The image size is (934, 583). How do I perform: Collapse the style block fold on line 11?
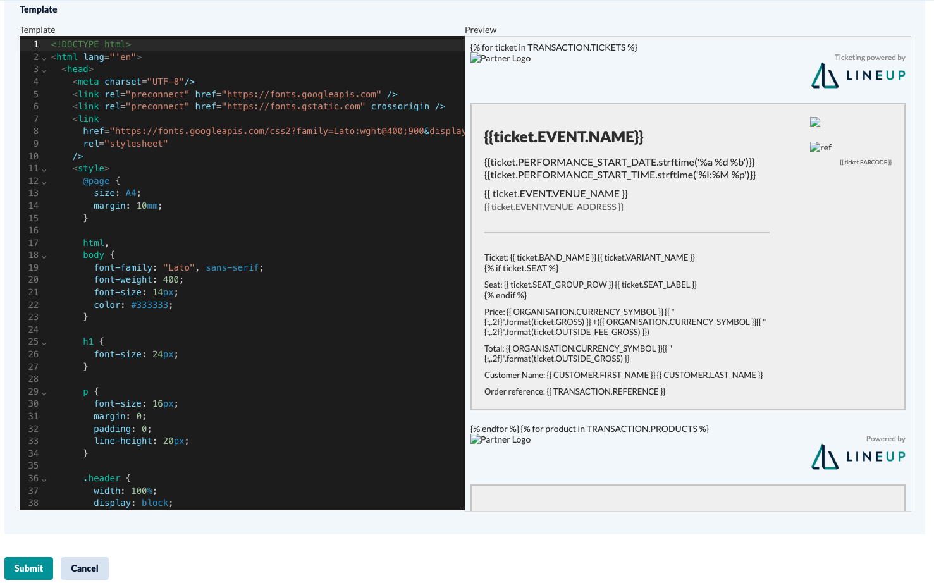click(x=44, y=169)
